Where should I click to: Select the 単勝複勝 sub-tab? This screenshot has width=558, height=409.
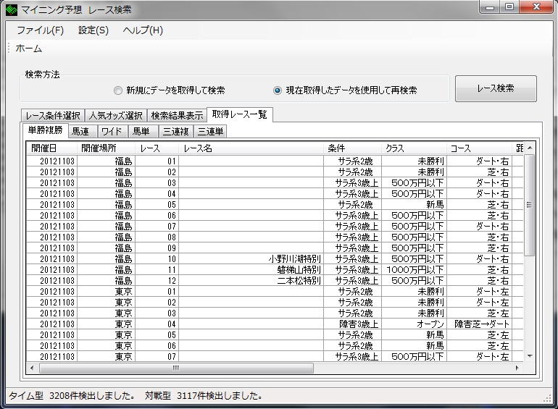(x=45, y=130)
